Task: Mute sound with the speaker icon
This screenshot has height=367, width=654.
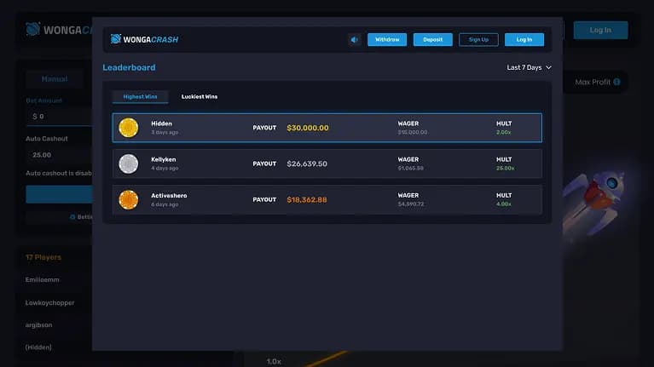Action: click(x=355, y=39)
